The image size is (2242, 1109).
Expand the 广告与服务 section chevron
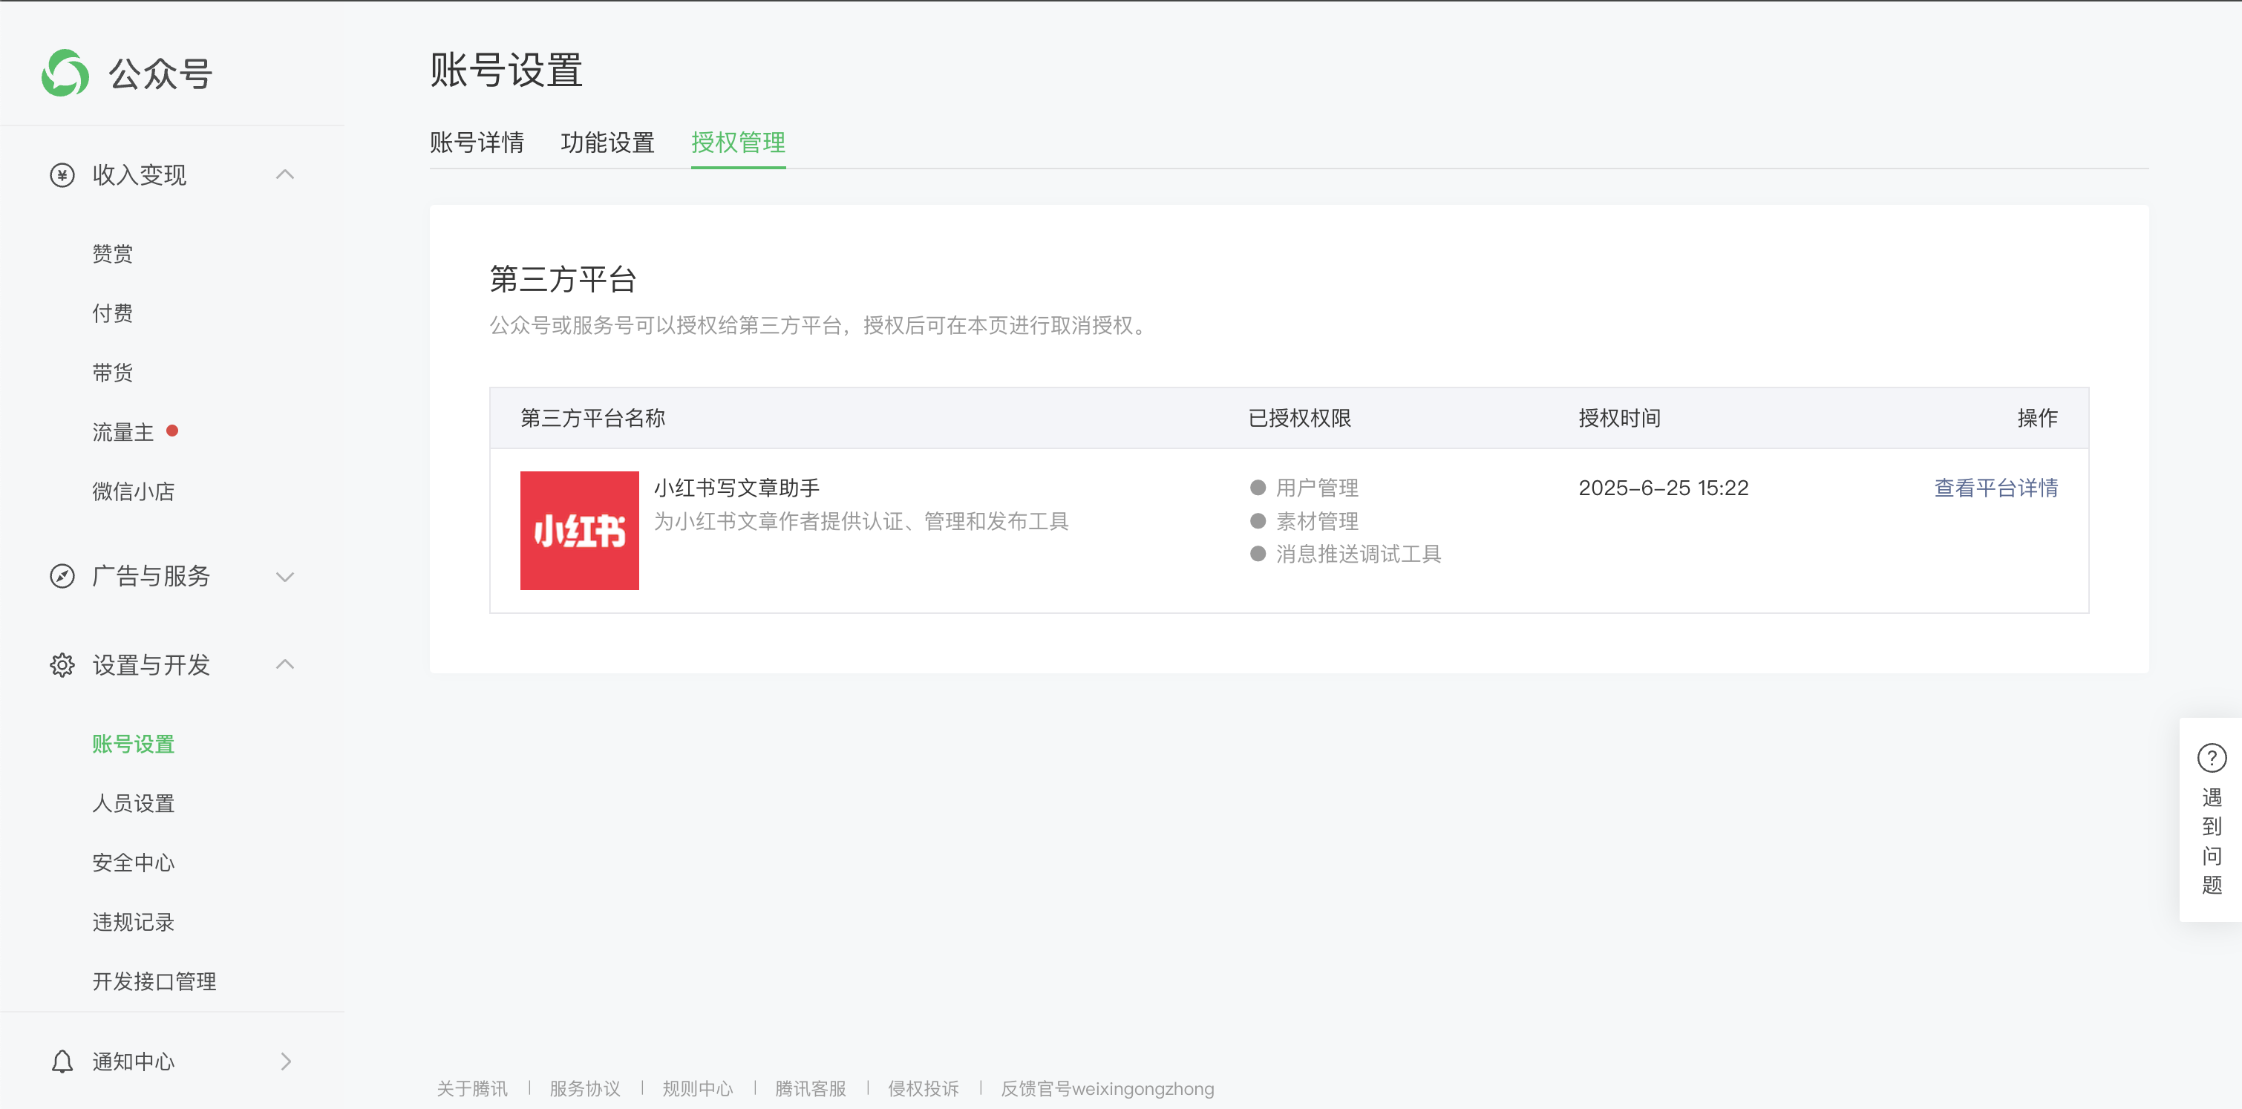(284, 576)
